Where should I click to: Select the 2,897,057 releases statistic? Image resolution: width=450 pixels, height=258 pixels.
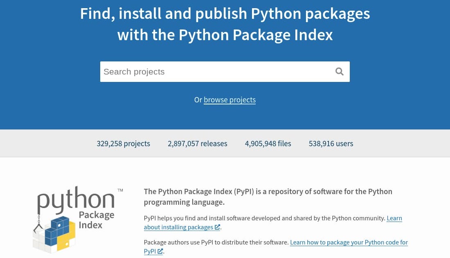click(197, 144)
